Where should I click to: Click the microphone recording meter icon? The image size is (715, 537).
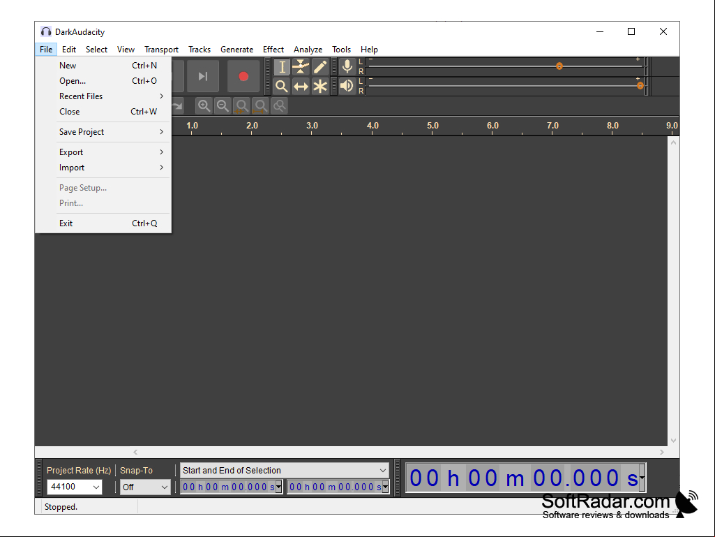(347, 67)
